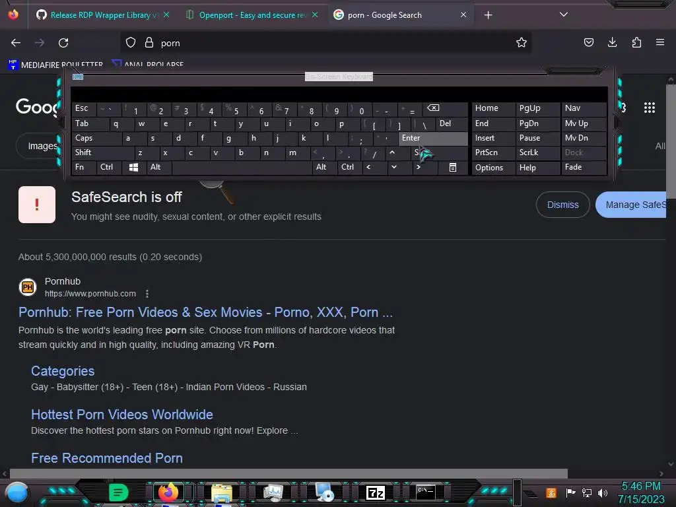
Task: Open the Windows Start orb
Action: pyautogui.click(x=17, y=492)
